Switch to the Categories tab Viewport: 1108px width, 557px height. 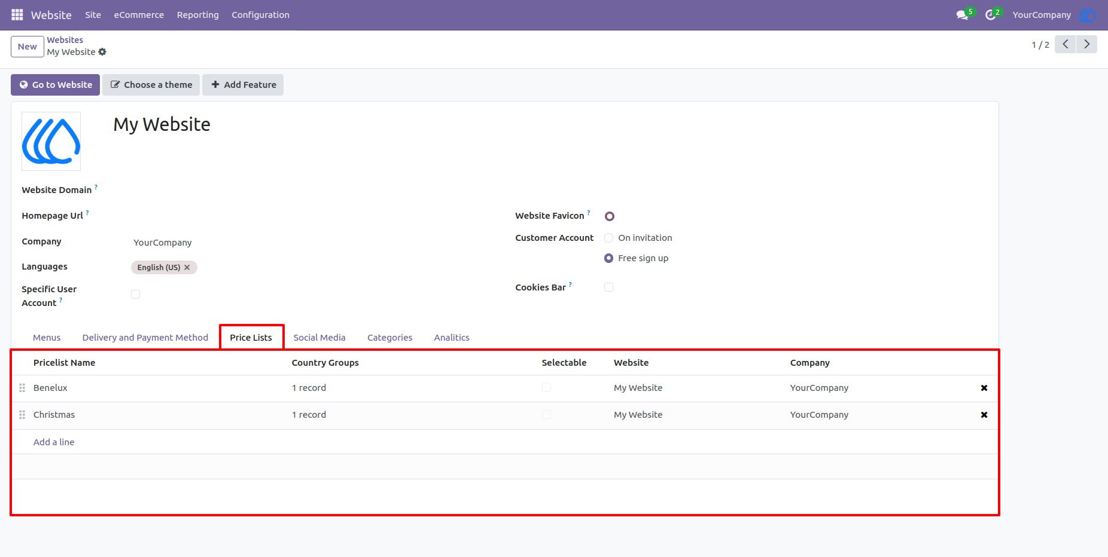(x=390, y=338)
